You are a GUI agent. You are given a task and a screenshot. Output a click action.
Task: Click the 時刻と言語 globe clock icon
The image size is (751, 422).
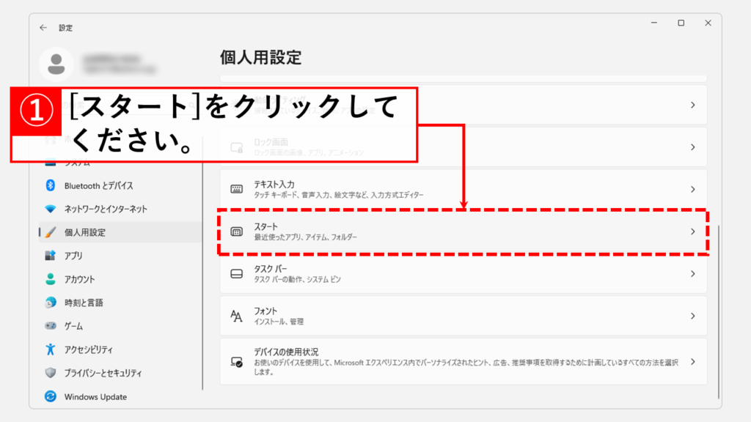pos(51,303)
